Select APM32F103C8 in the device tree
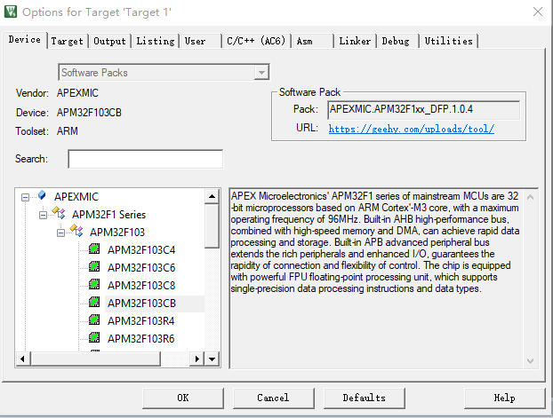553x418 pixels. pos(141,285)
